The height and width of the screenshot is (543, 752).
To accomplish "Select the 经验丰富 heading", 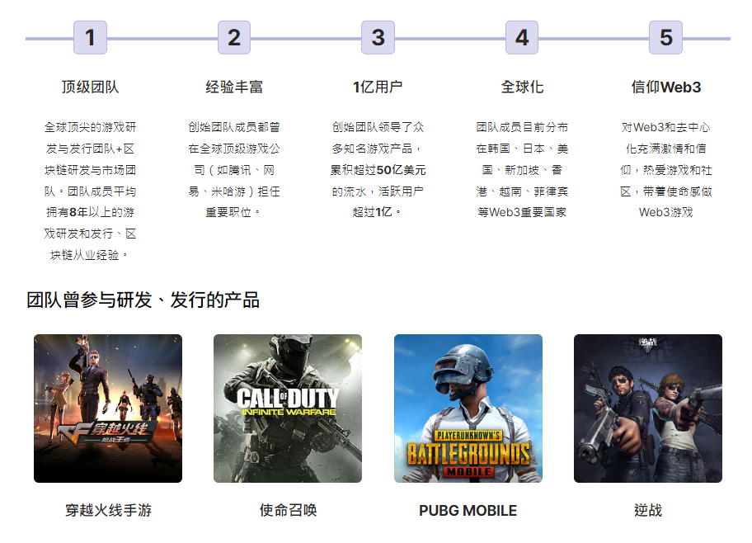I will coord(234,87).
